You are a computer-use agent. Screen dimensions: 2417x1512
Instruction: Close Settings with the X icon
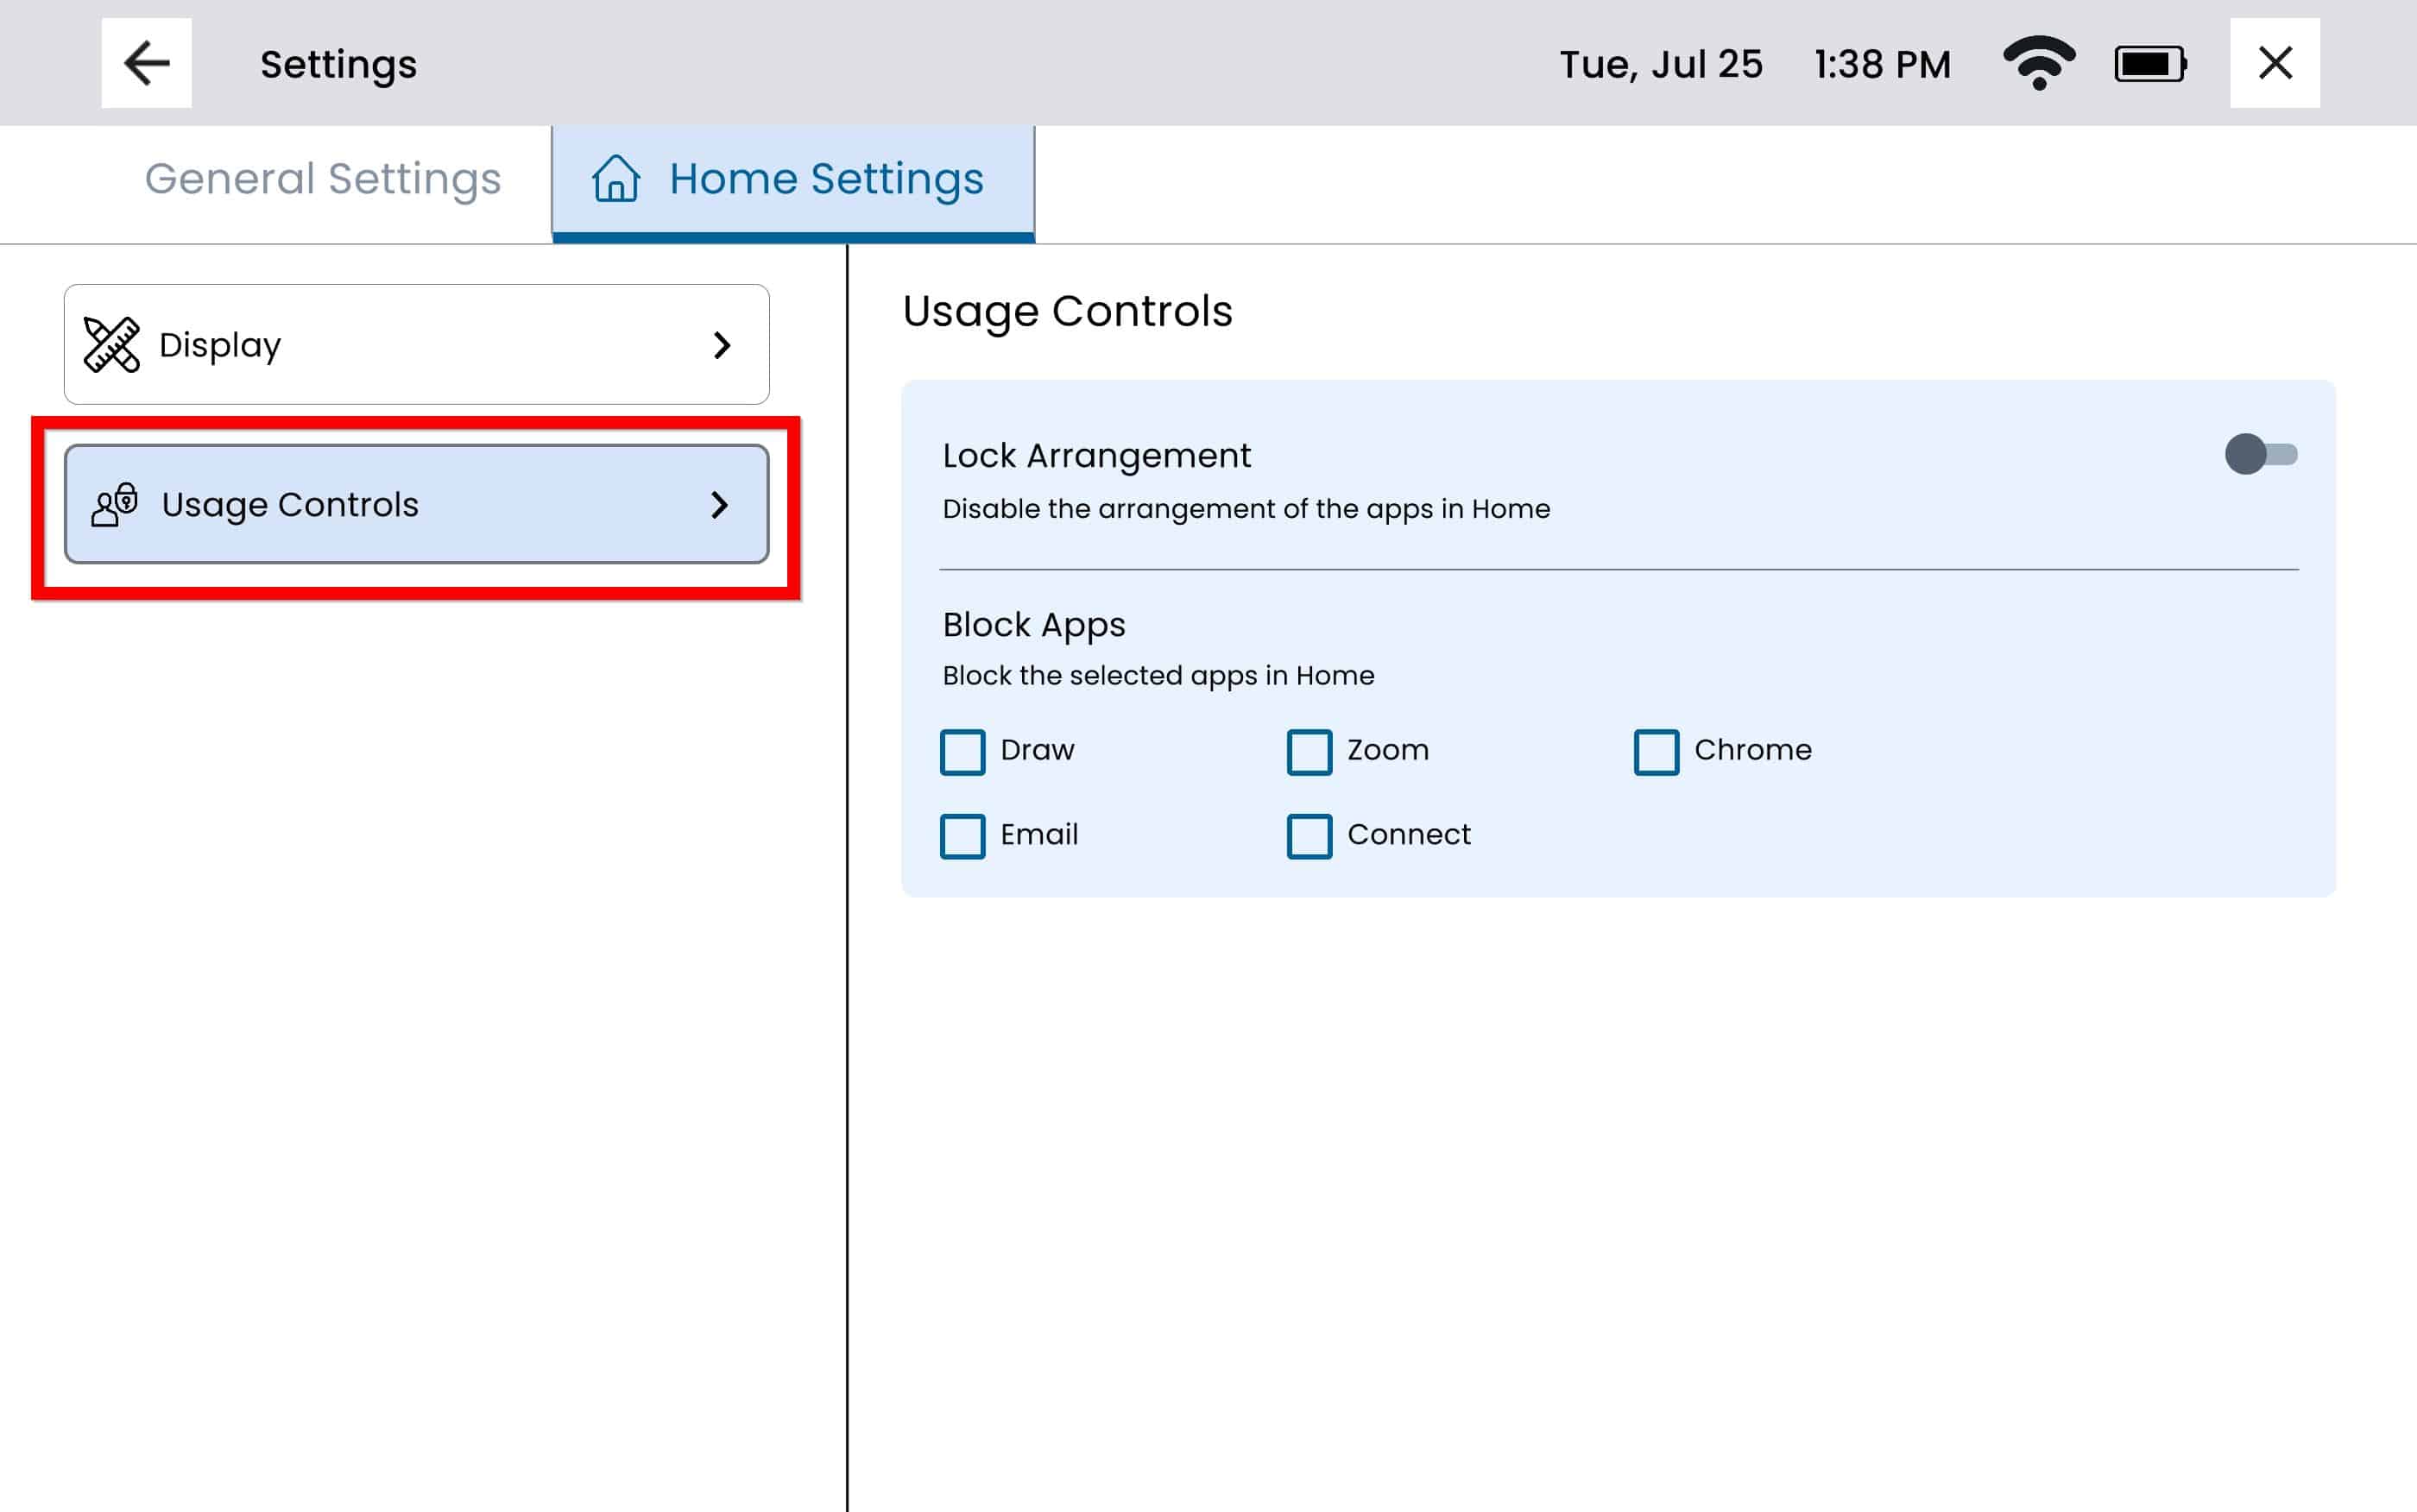[x=2274, y=63]
